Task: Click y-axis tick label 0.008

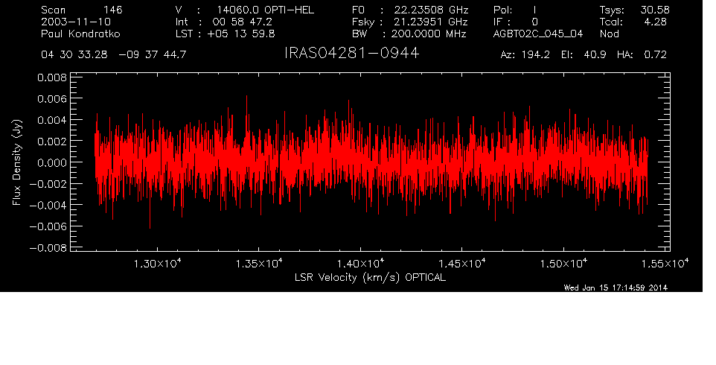Action: [52, 77]
